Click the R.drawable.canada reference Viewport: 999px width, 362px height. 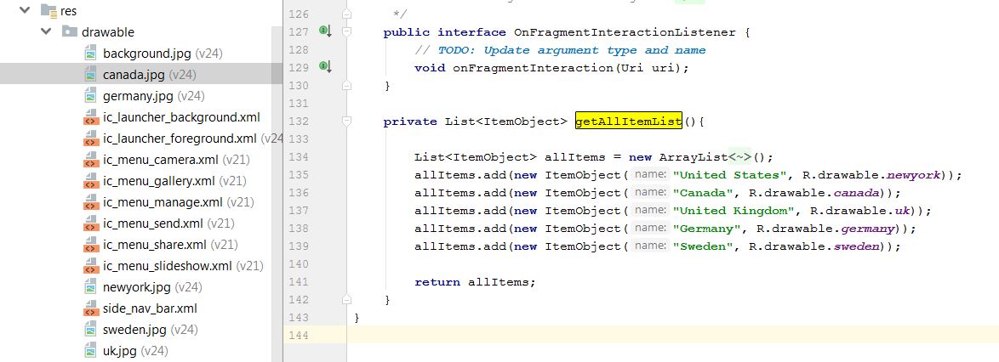813,193
